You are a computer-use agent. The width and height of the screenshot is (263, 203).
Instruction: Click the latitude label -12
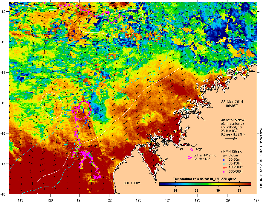tap(3, 12)
